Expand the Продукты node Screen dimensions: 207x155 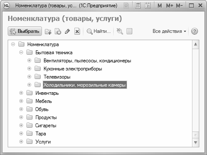(x=21, y=117)
